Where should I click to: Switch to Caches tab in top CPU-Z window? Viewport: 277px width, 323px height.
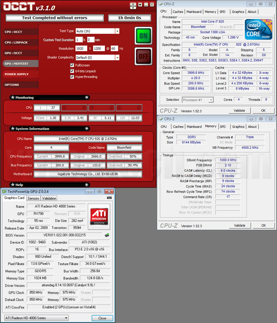(178, 12)
